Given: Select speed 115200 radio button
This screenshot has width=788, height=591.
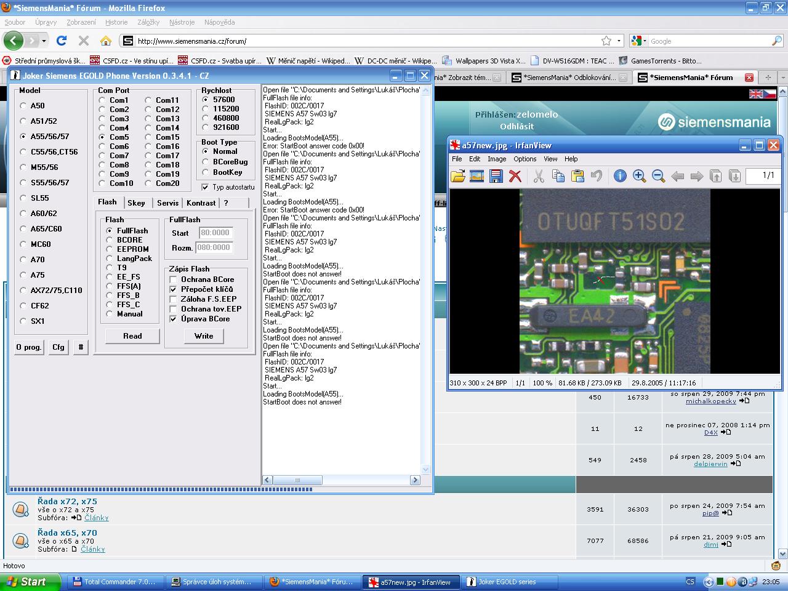Looking at the screenshot, I should point(206,109).
